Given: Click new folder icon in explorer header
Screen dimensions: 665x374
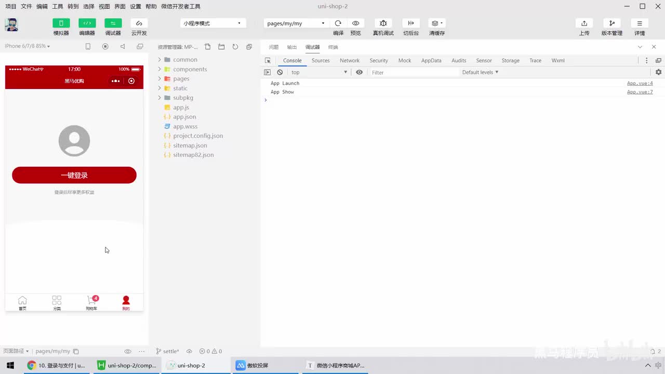Looking at the screenshot, I should [221, 47].
